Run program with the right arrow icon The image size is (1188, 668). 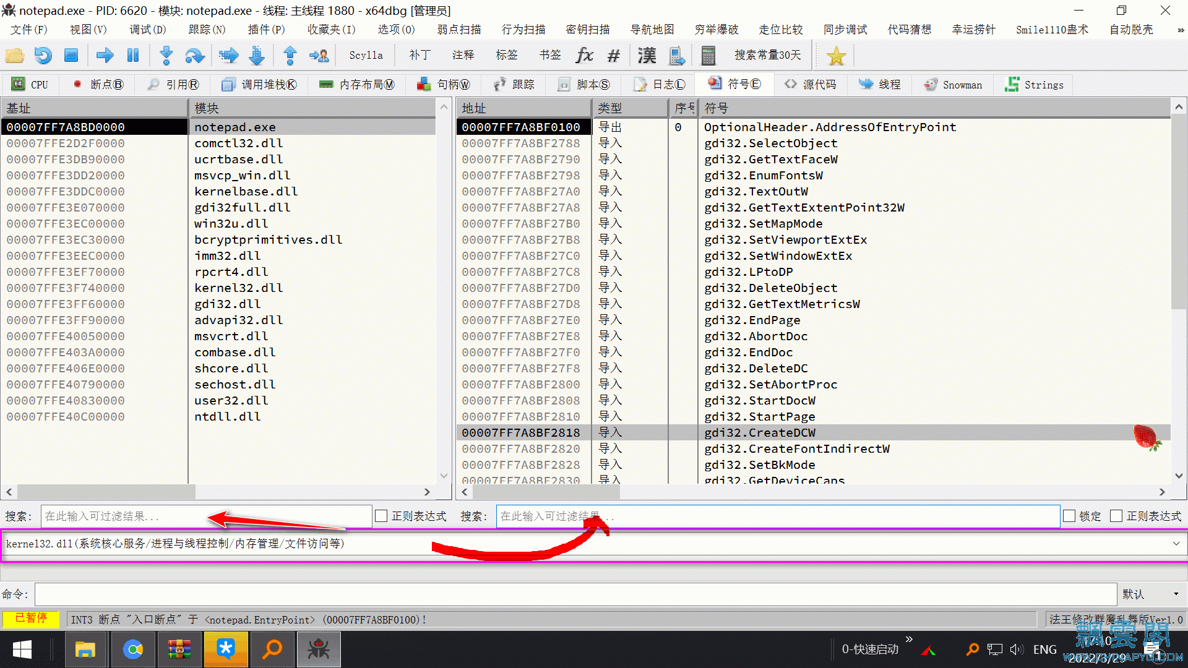pyautogui.click(x=105, y=56)
